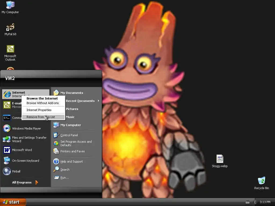Choose Browse Without Add-ons
Viewport: 275px width, 206px height.
(43, 103)
